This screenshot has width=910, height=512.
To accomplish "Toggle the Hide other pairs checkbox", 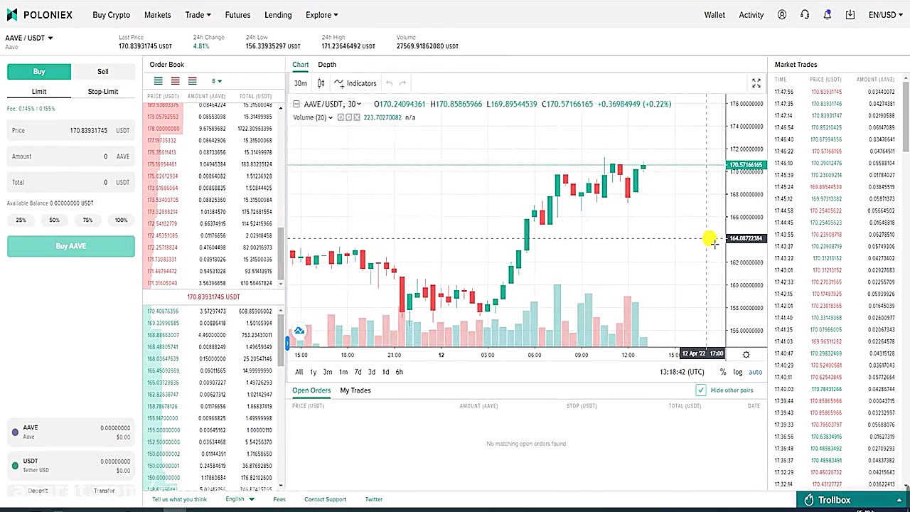I will tap(701, 390).
